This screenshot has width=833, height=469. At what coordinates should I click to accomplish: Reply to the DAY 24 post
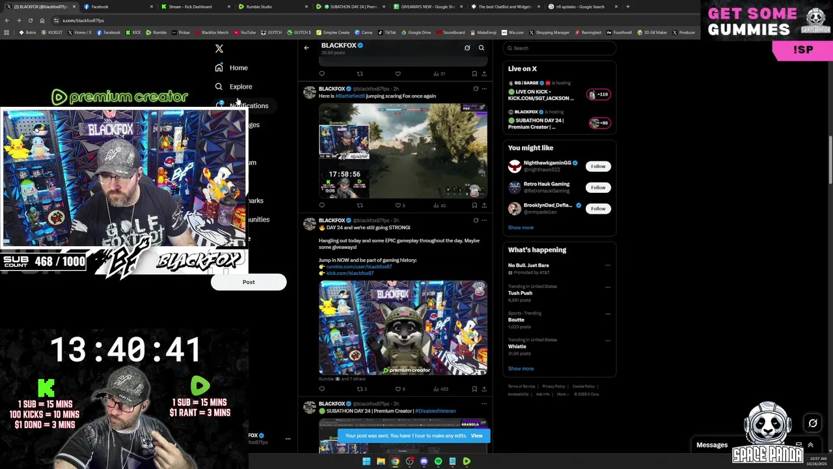click(x=321, y=389)
